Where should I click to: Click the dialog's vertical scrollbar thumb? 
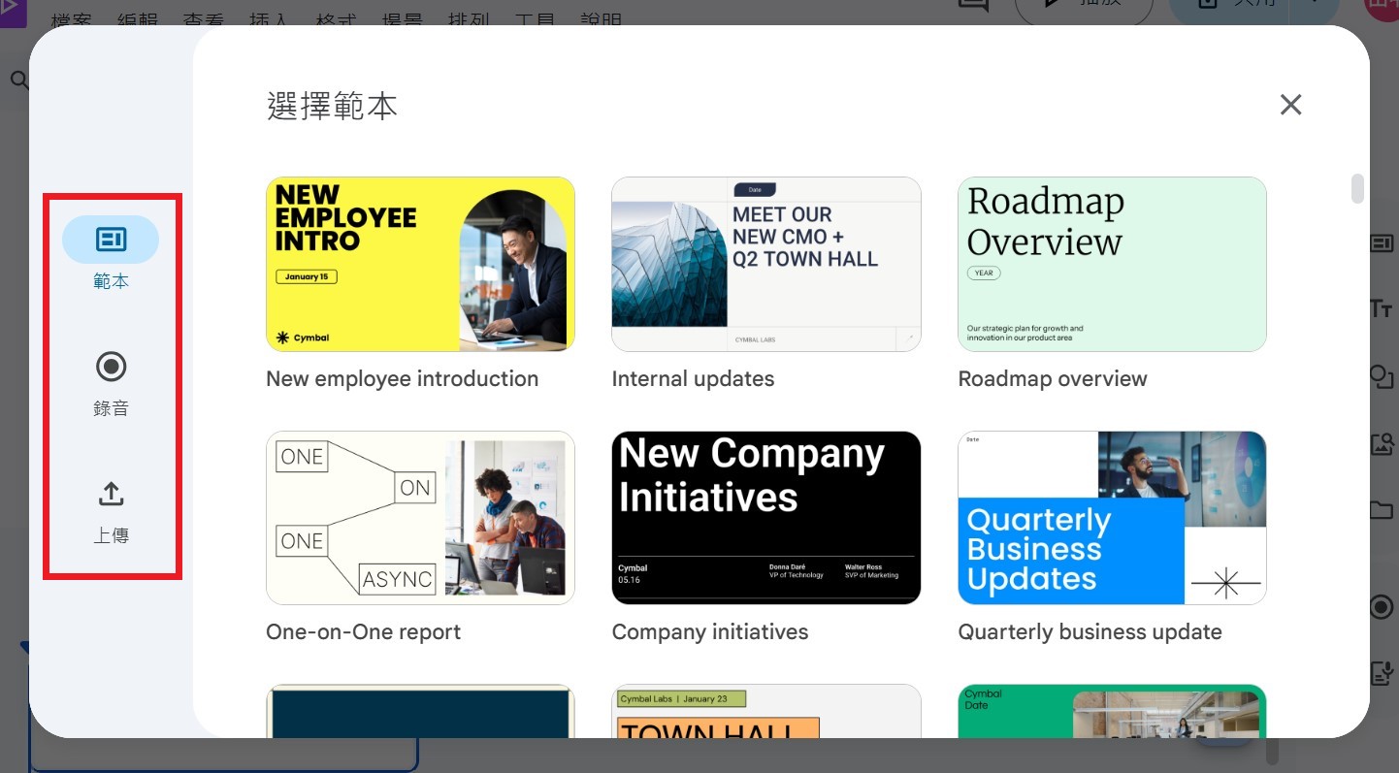1358,188
